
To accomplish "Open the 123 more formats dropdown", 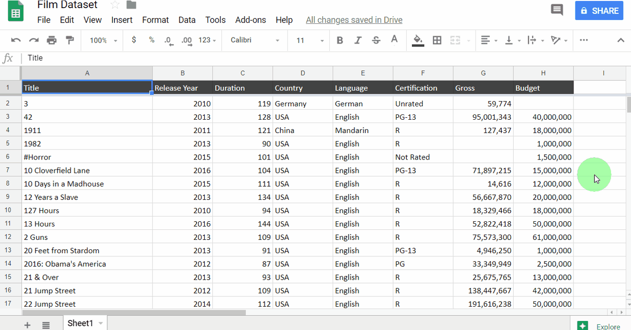I will coord(207,40).
